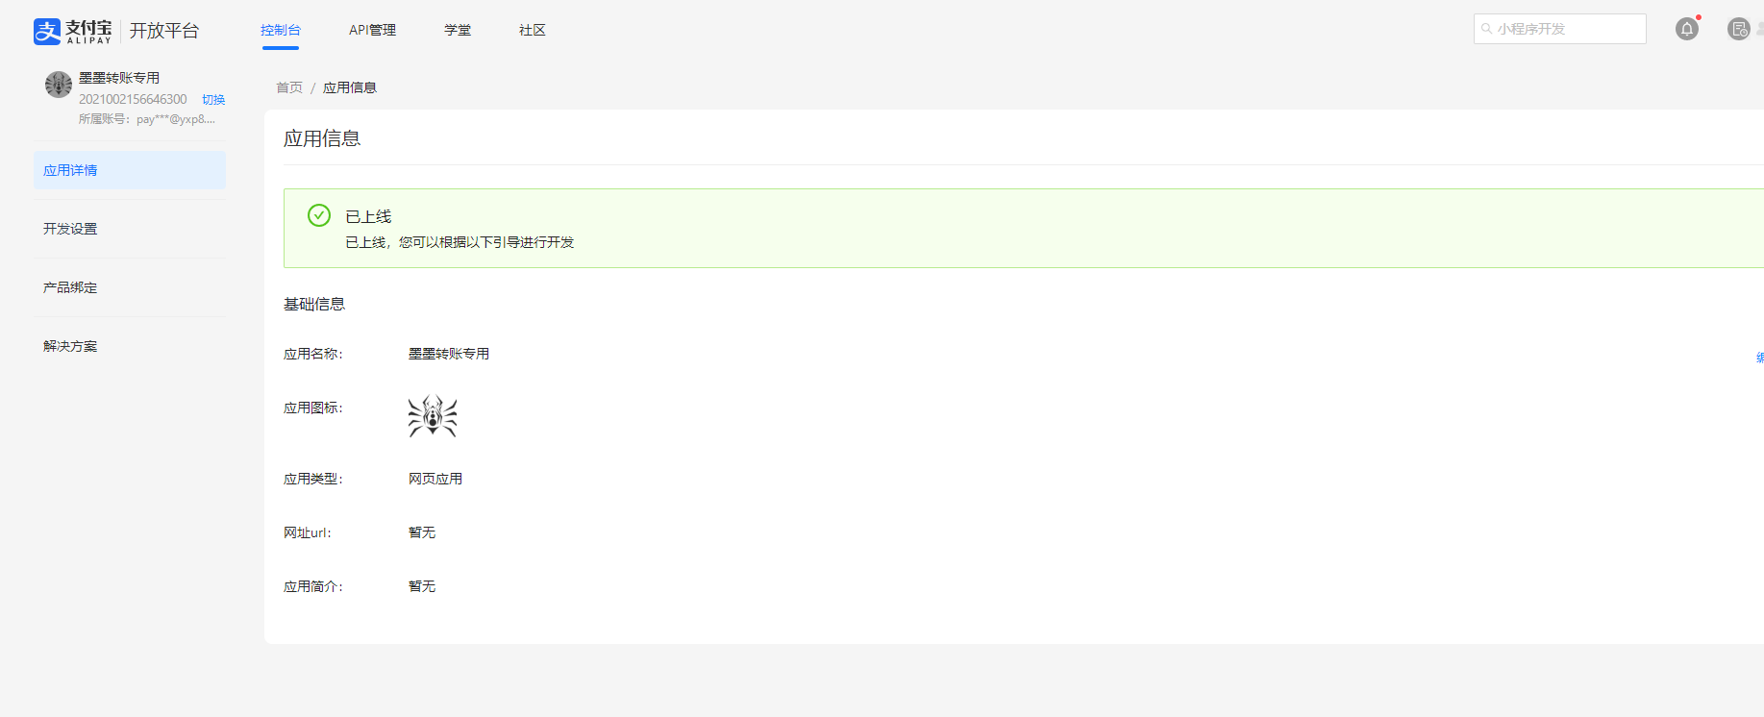
Task: Click the document icon beside the bell
Action: [1738, 29]
